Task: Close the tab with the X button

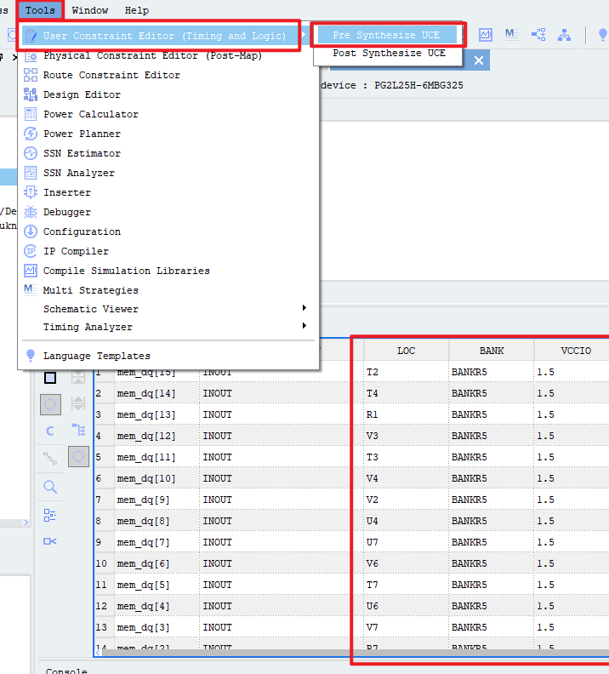Action: point(479,60)
